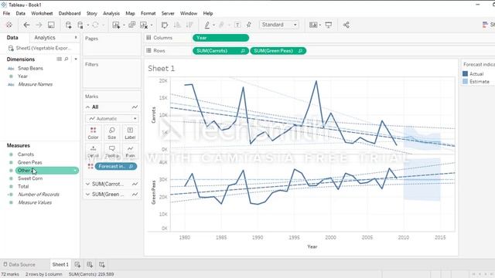Viewport: 495px width, 278px height.
Task: Open the Color marks card button
Action: coord(93,133)
